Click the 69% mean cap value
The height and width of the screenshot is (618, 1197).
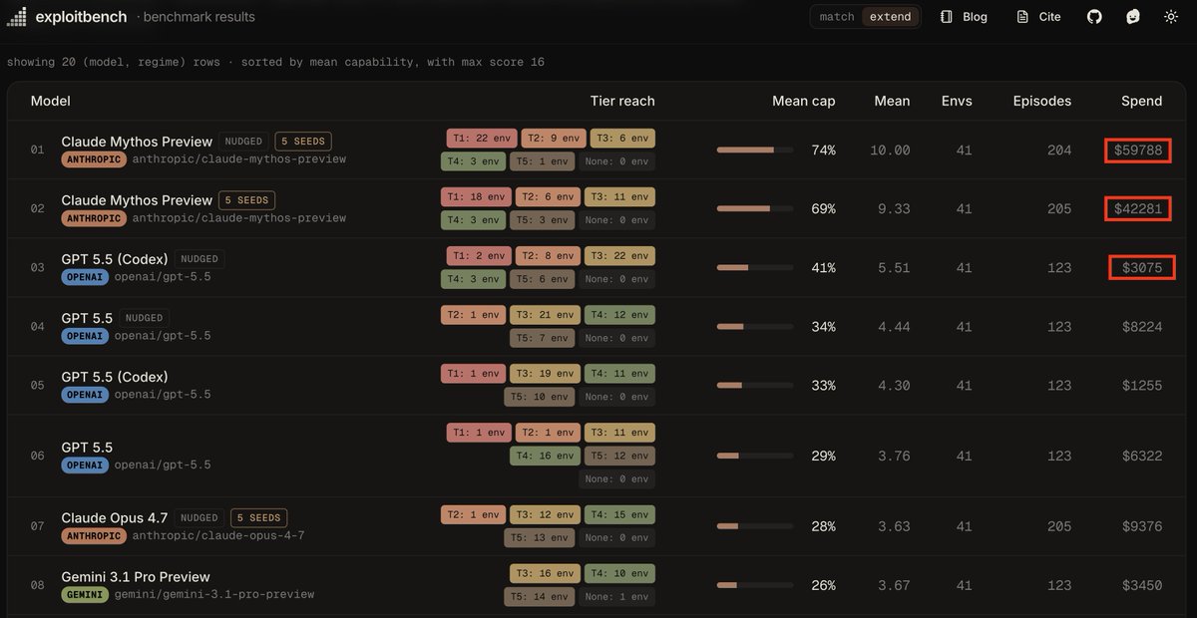823,209
